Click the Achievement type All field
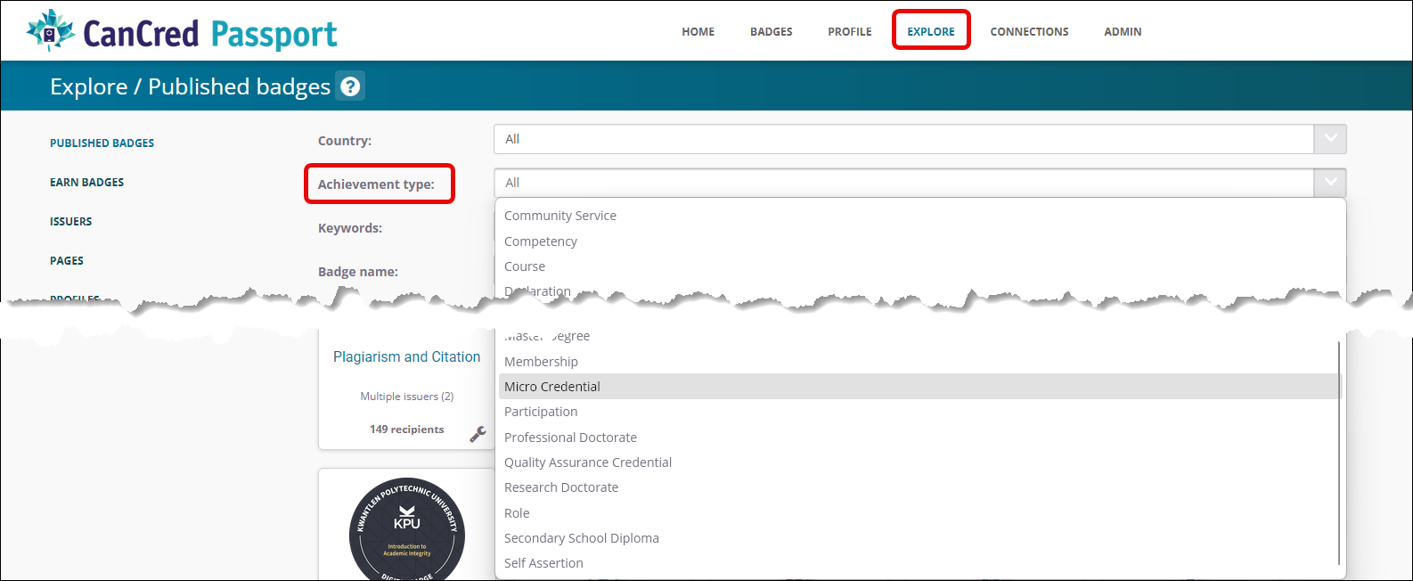Screen dimensions: 1413x581 point(903,183)
